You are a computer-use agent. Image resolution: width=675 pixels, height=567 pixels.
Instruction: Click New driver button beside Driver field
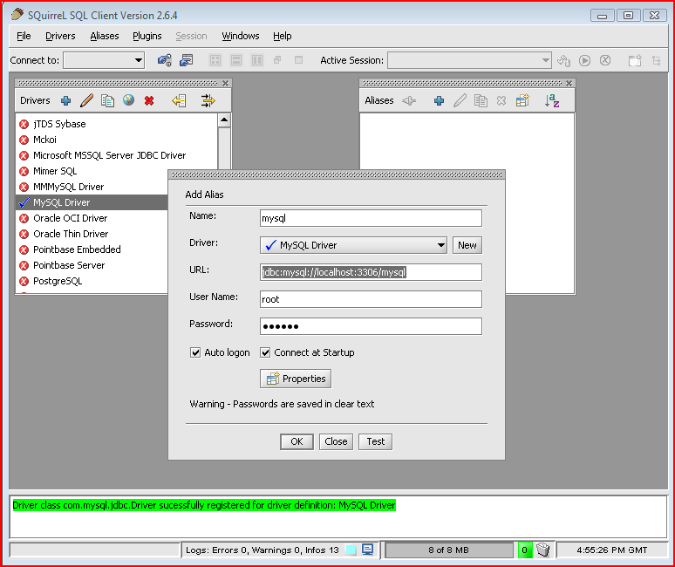(467, 245)
